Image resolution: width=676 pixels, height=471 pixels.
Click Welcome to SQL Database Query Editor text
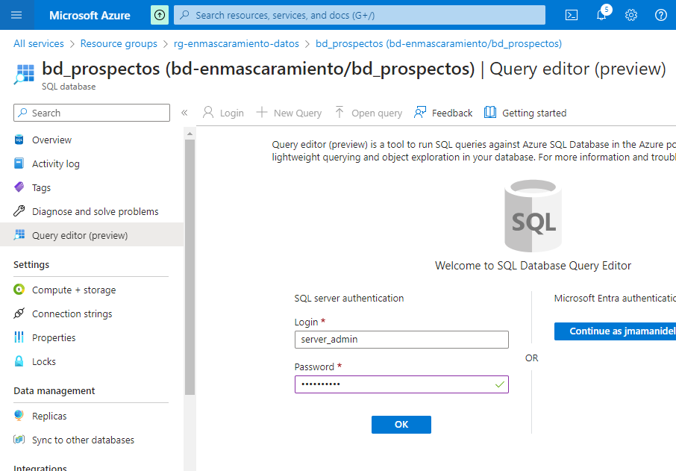[x=533, y=266]
